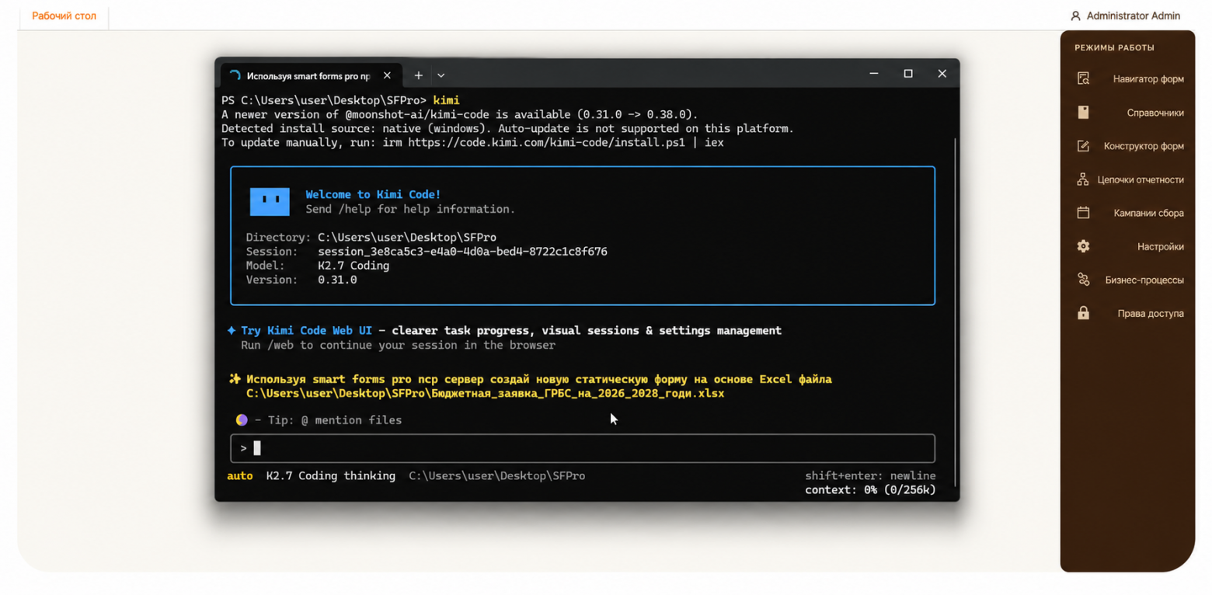This screenshot has height=595, width=1212.
Task: Expand the terminal profile dropdown chevron
Action: (441, 75)
